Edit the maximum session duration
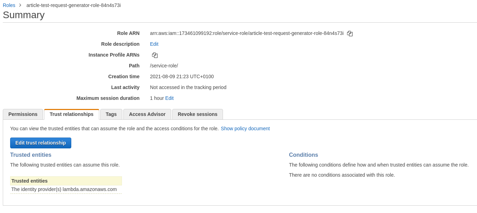477x213 pixels. coord(169,98)
